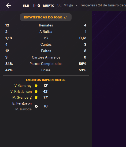This screenshot has height=147, width=126.
Task: Open the SLB team name in the header
Action: coord(26,6)
